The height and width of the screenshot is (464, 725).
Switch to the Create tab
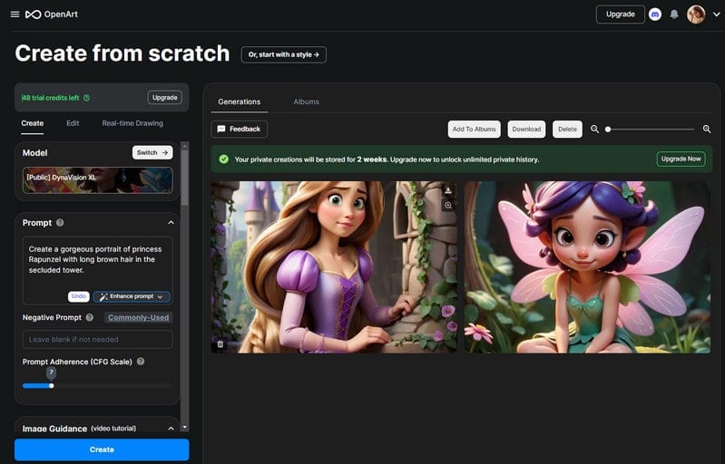click(x=33, y=123)
